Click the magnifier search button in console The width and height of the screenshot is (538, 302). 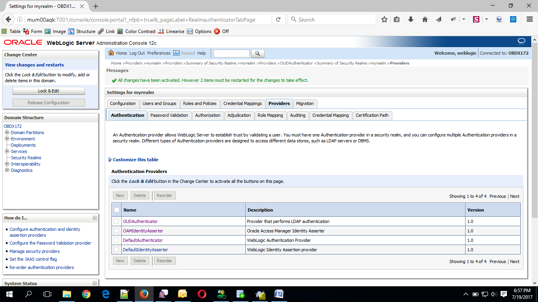[258, 53]
